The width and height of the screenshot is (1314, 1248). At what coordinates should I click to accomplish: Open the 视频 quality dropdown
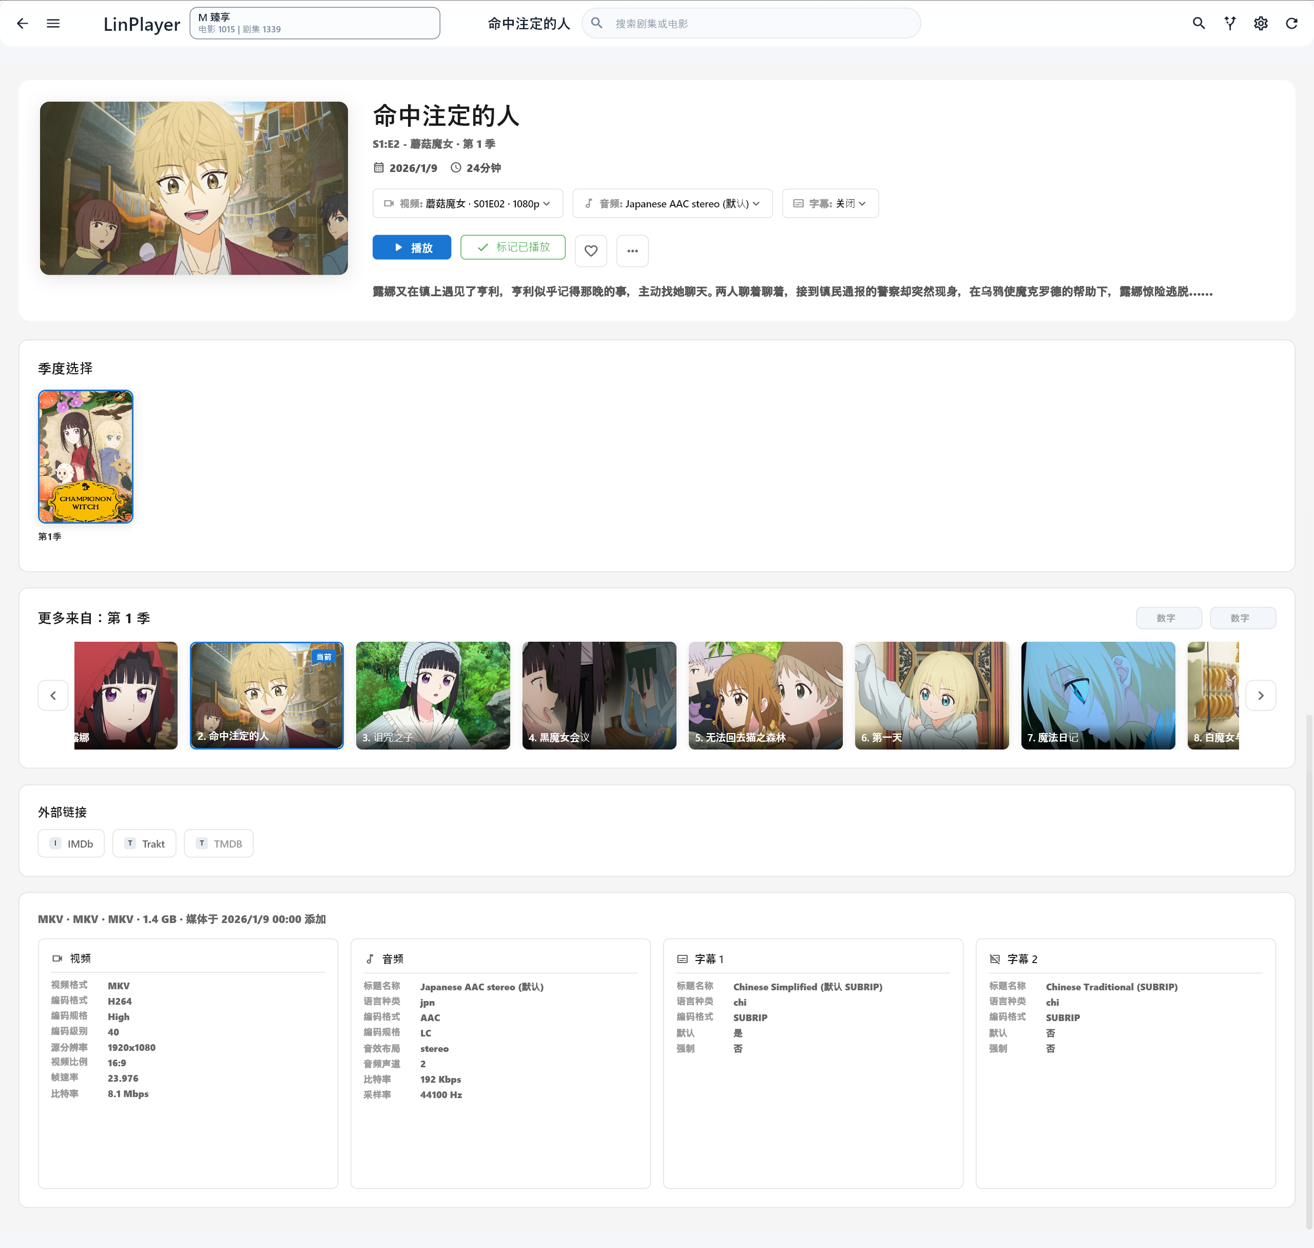[x=468, y=204]
